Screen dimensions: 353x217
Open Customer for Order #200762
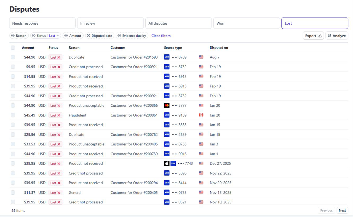click(134, 134)
